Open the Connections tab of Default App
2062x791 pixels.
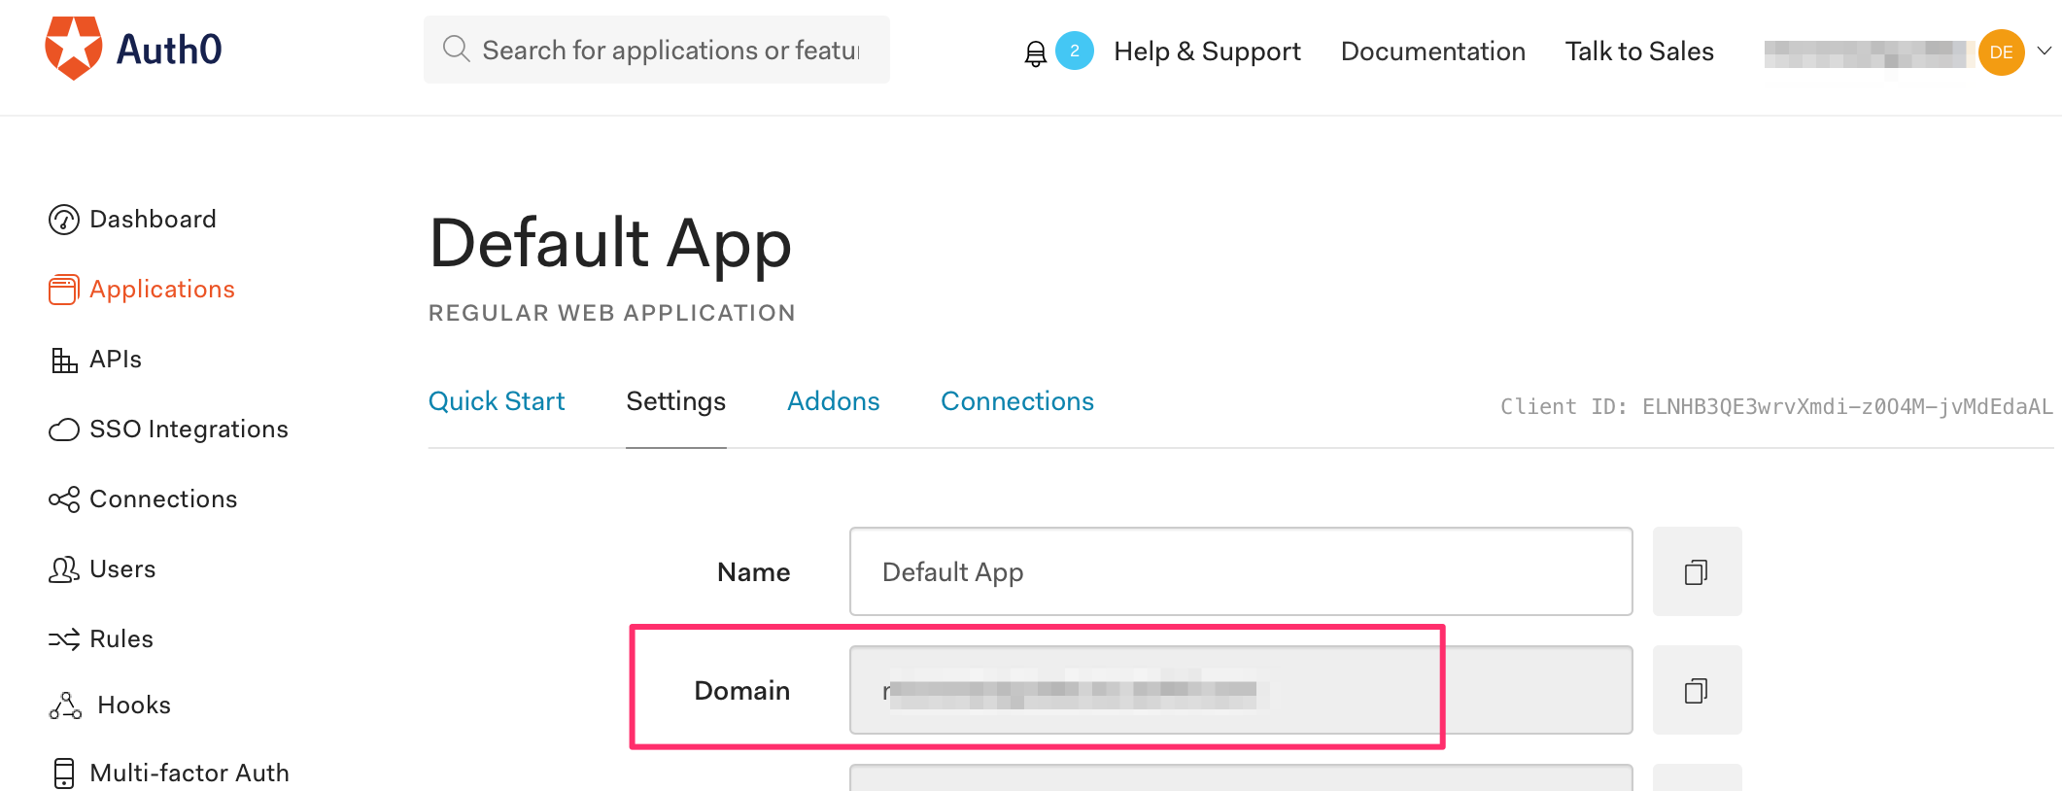coord(1017,401)
